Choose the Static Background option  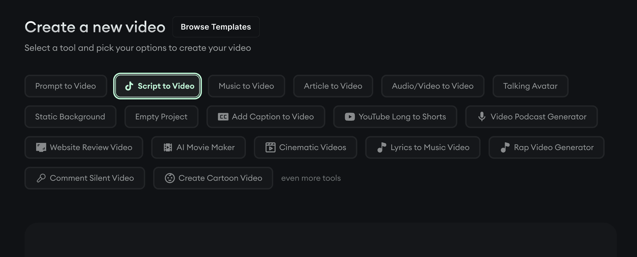tap(70, 117)
